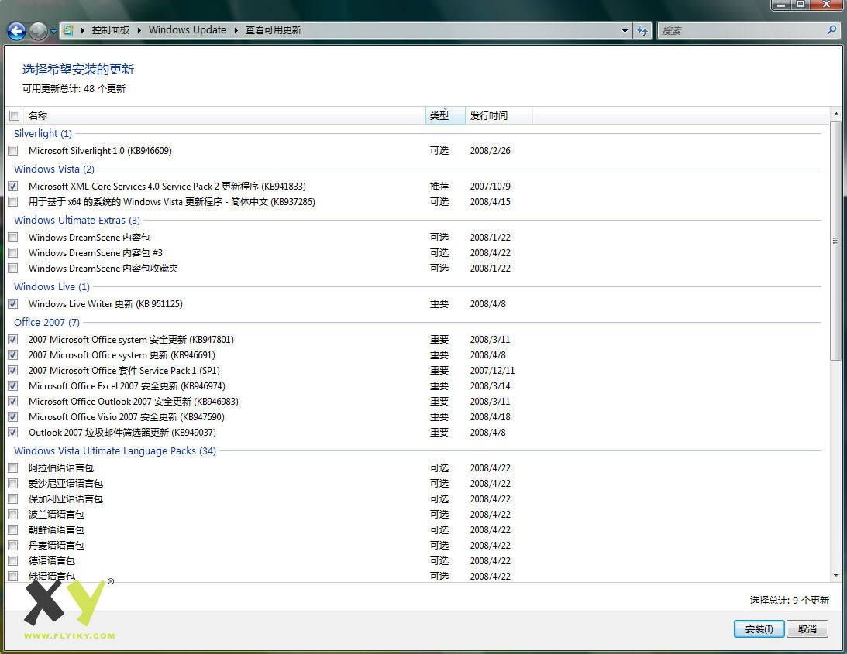Uncheck Excel 2007 安全更新 KB946974
Viewport: 847px width, 654px height.
click(x=13, y=385)
